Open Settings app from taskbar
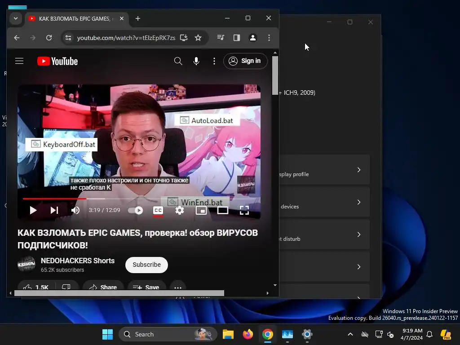460x345 pixels. pos(307,334)
